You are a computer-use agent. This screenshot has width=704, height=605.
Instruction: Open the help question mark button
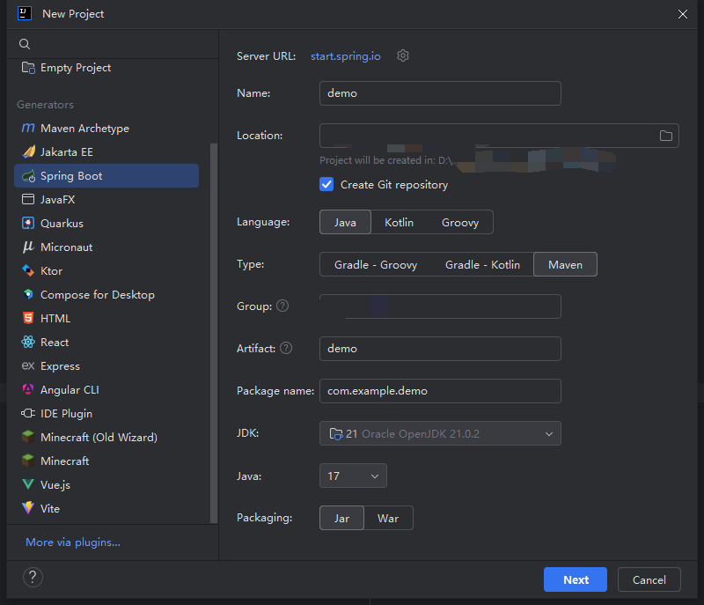point(33,578)
